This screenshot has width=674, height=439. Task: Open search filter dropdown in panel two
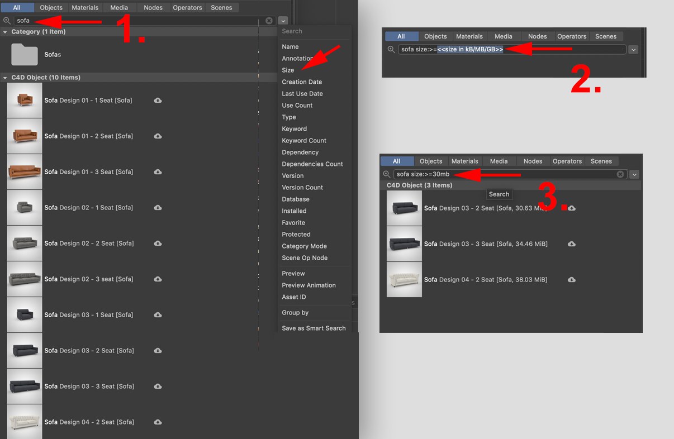[633, 50]
